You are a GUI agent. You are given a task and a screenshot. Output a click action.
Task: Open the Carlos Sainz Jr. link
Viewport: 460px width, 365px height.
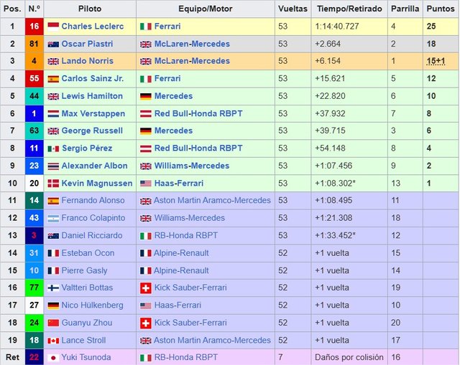click(93, 78)
